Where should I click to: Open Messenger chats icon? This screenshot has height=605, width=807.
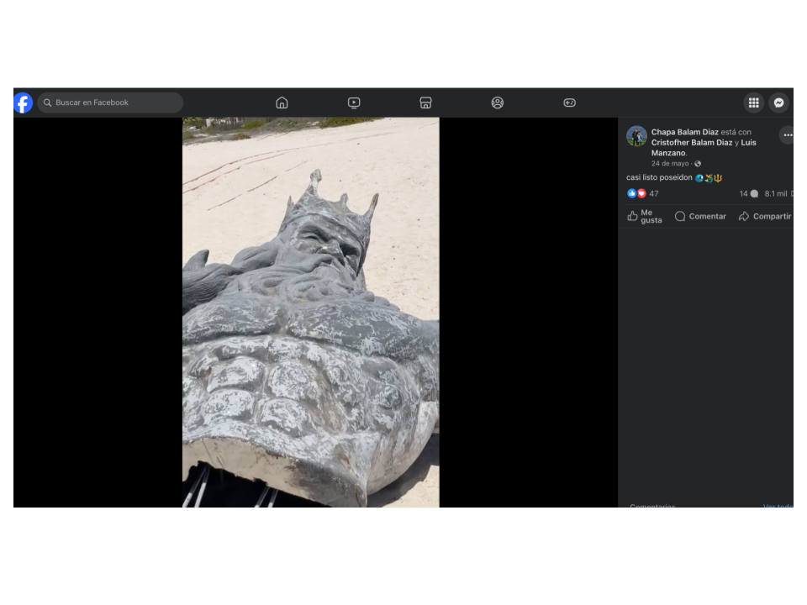tap(778, 103)
